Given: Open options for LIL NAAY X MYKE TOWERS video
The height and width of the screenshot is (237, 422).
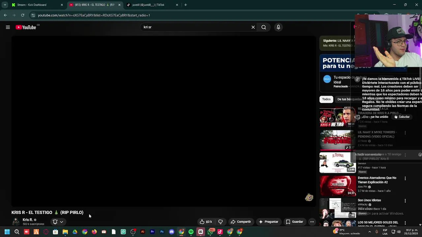Looking at the screenshot, I should (x=405, y=133).
